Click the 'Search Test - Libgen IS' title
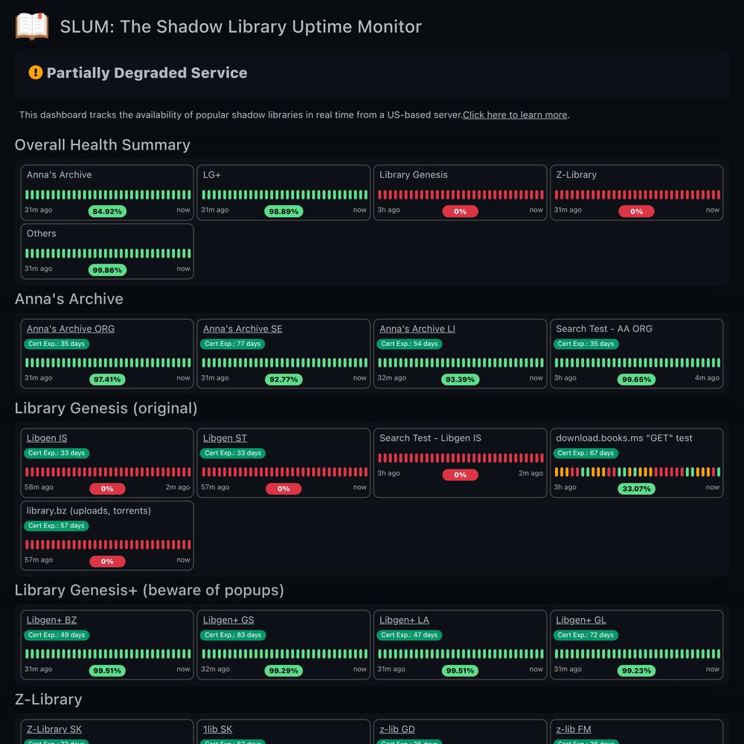Viewport: 744px width, 744px height. pyautogui.click(x=430, y=438)
